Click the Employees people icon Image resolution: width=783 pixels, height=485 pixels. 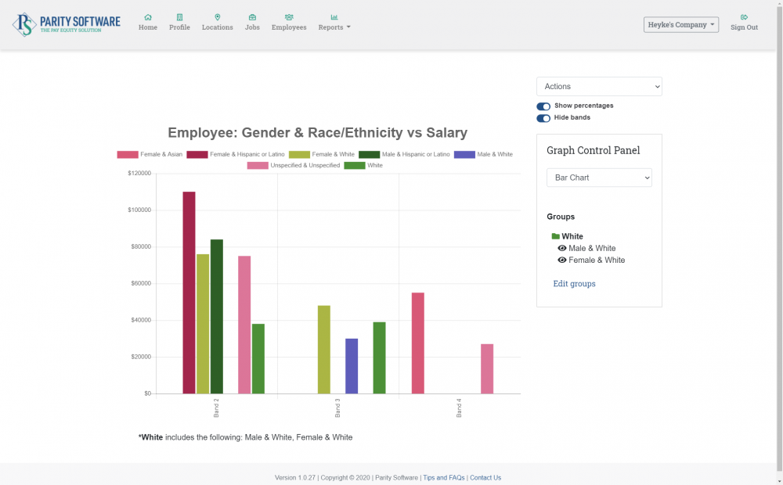289,17
